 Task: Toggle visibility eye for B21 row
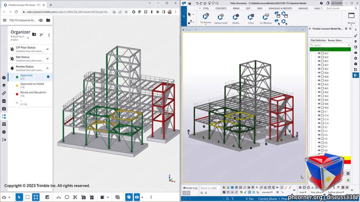319,53
